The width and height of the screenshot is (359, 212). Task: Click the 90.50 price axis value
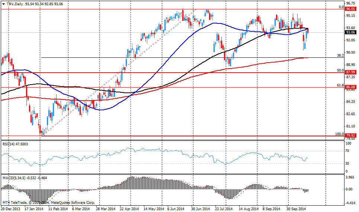[350, 53]
